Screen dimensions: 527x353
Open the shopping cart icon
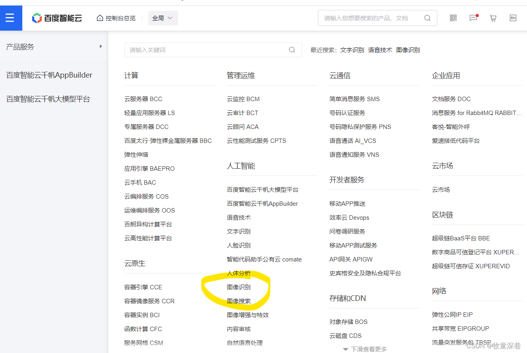493,18
